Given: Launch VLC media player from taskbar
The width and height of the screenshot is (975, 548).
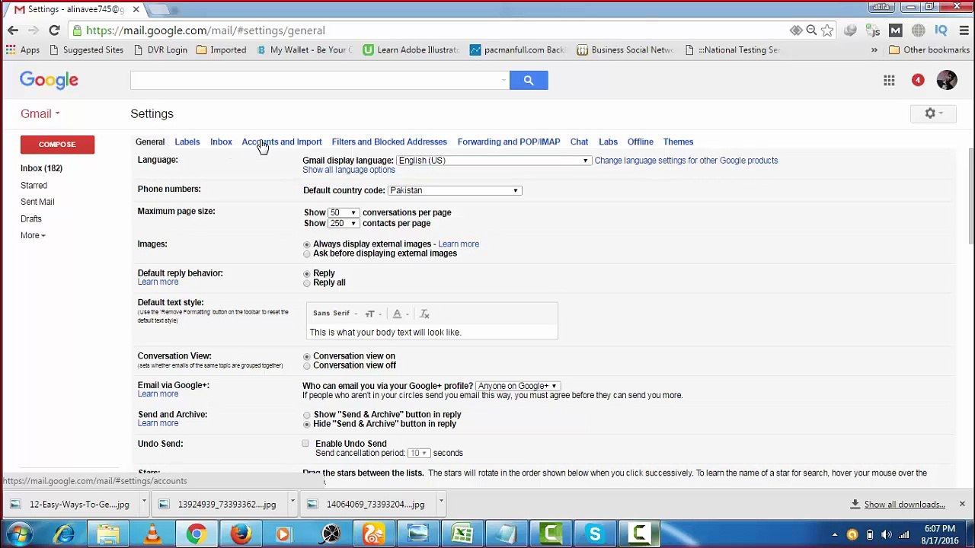Looking at the screenshot, I should point(153,534).
